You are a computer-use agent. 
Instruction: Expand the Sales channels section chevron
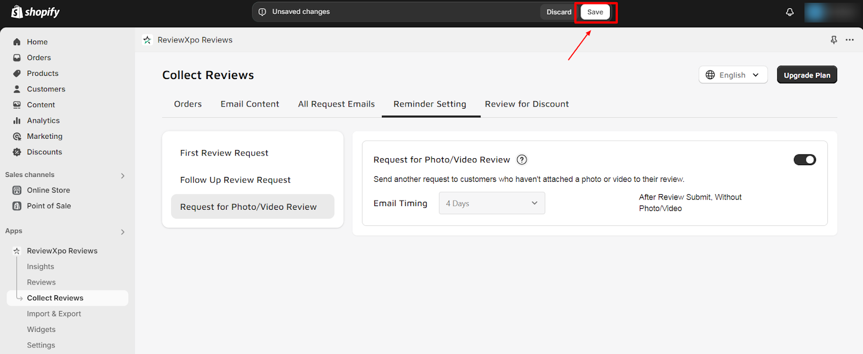(123, 175)
